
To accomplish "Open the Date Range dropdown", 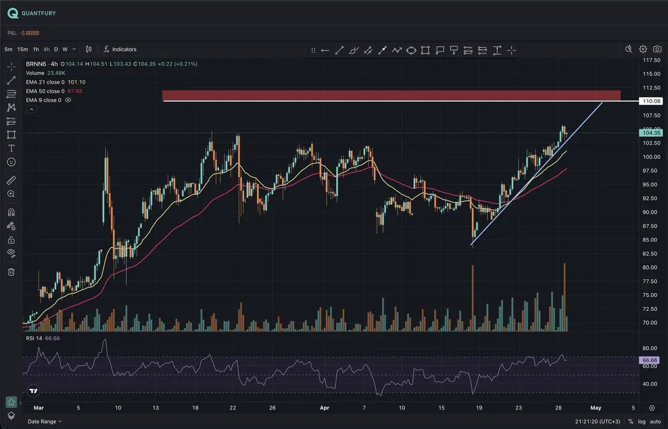I will (x=45, y=422).
